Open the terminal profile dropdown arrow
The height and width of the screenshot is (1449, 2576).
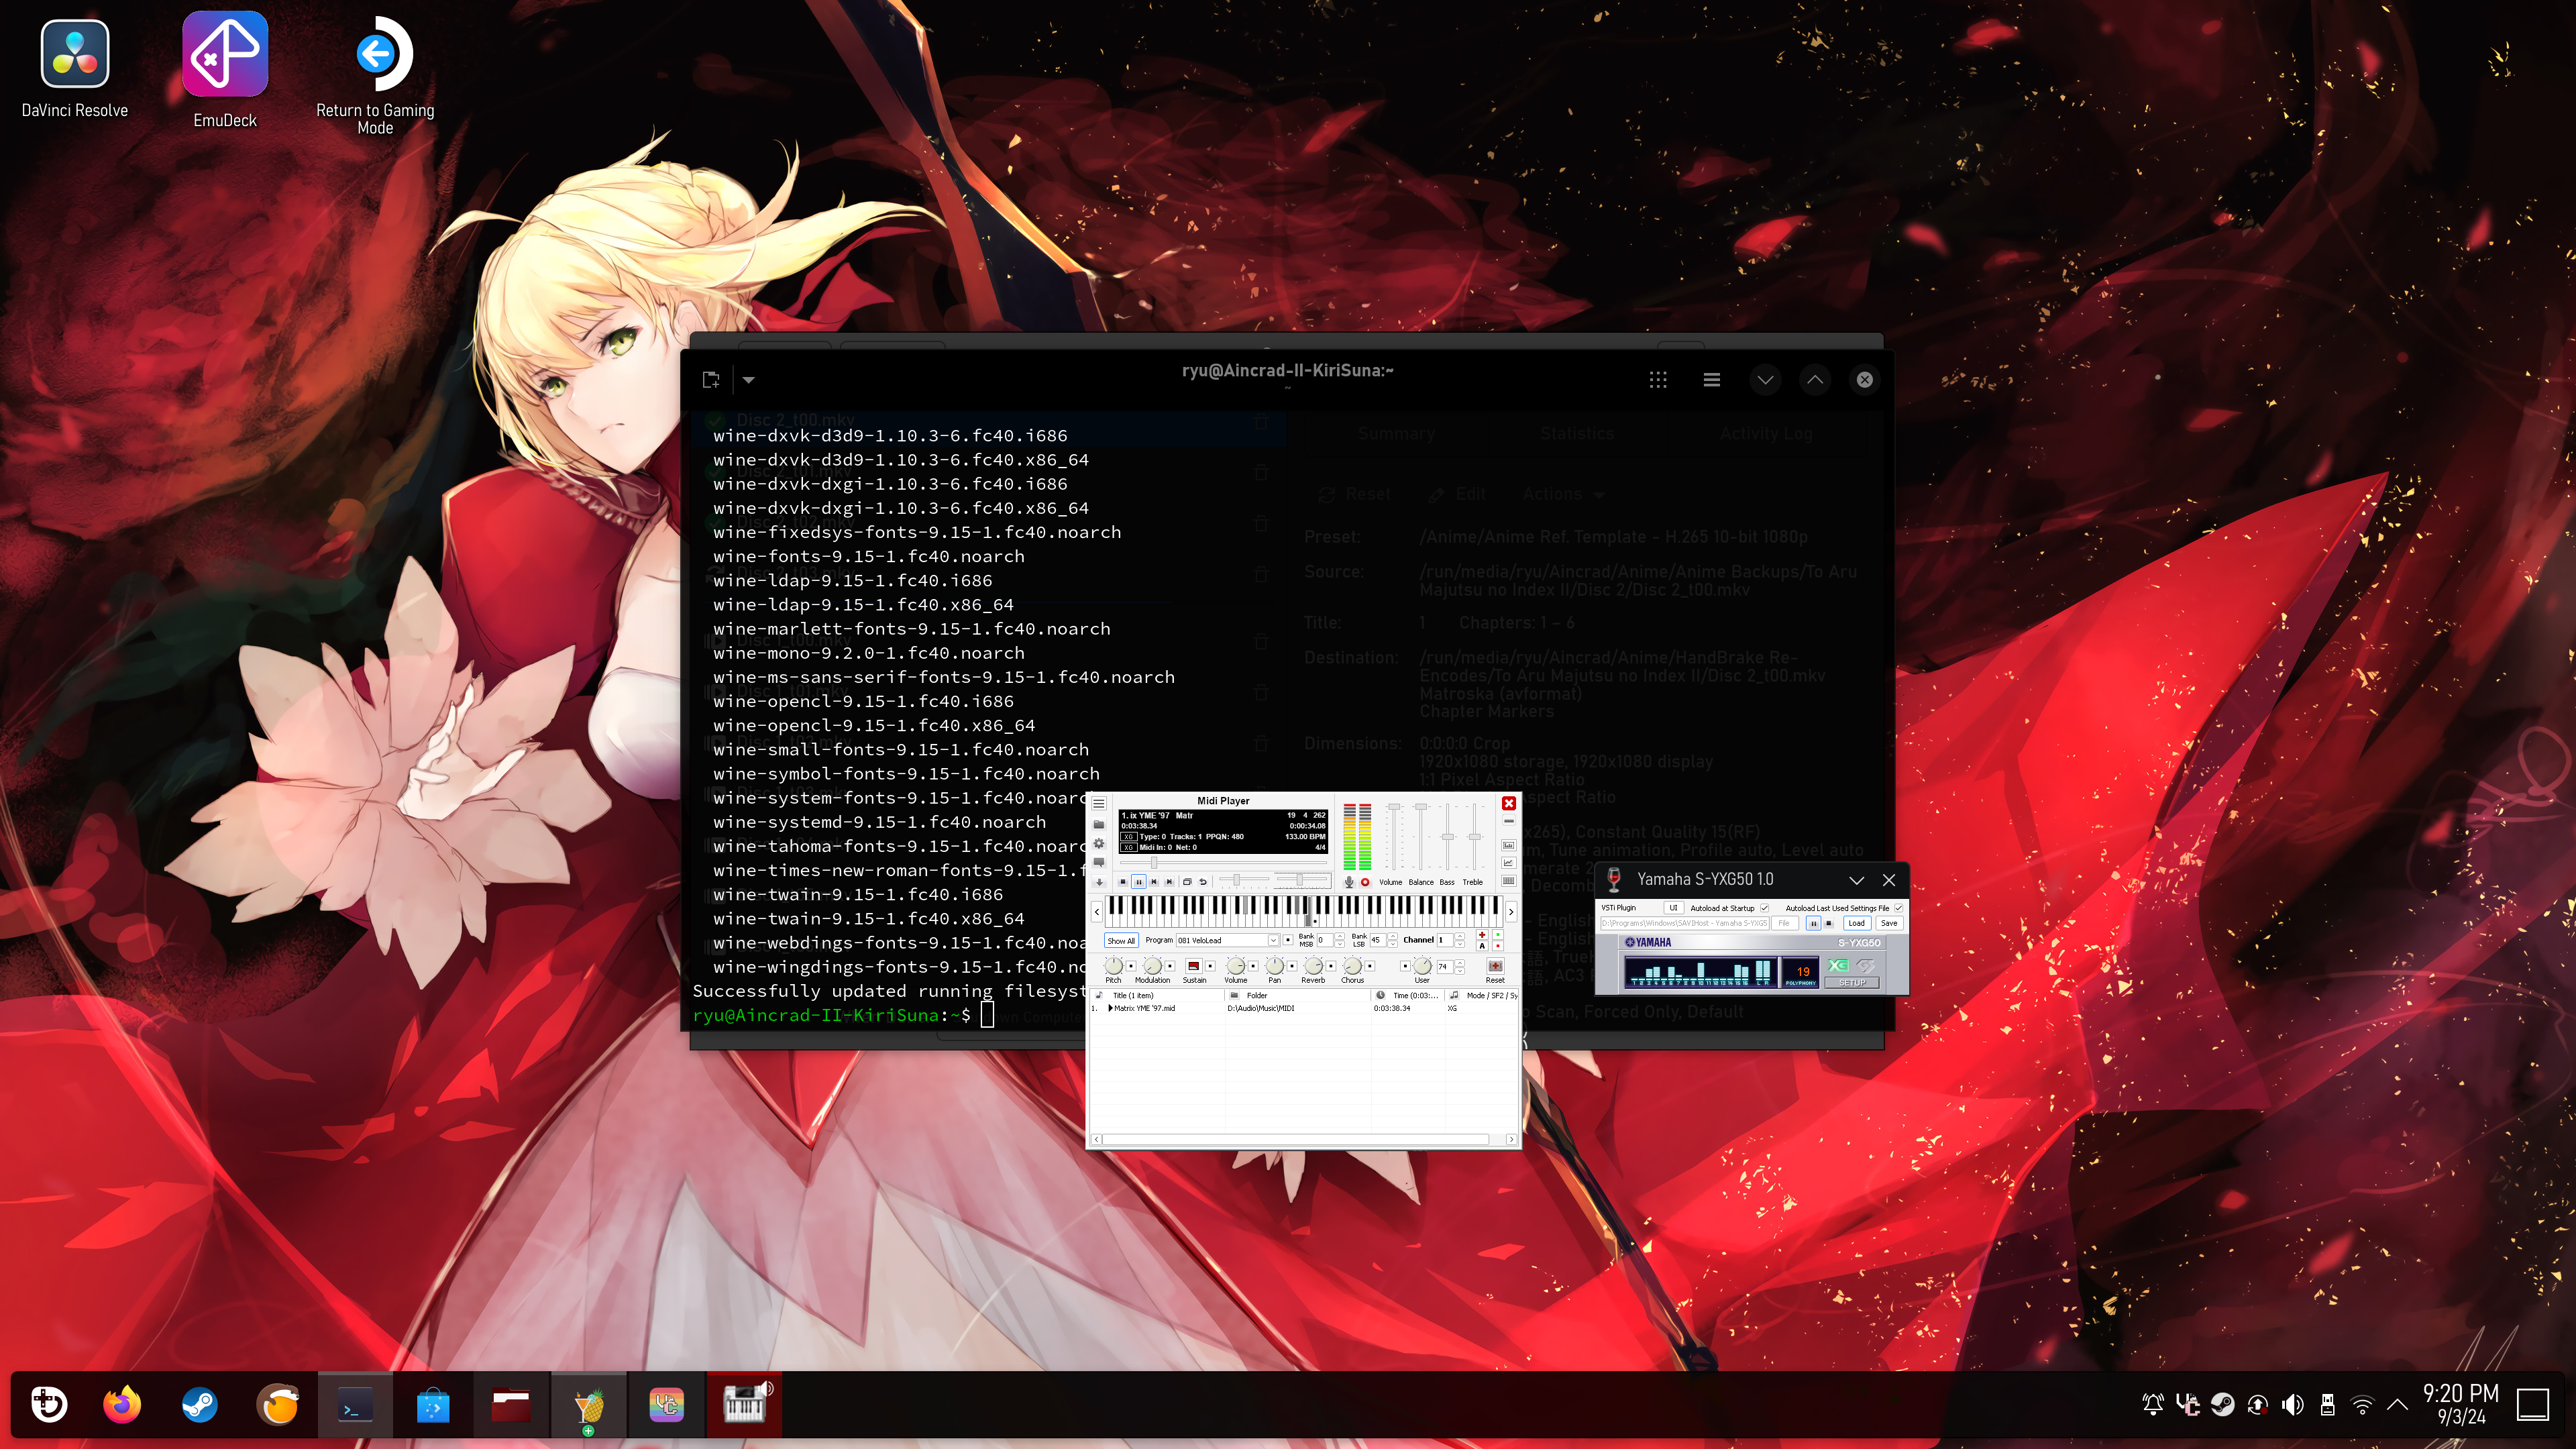[x=748, y=379]
